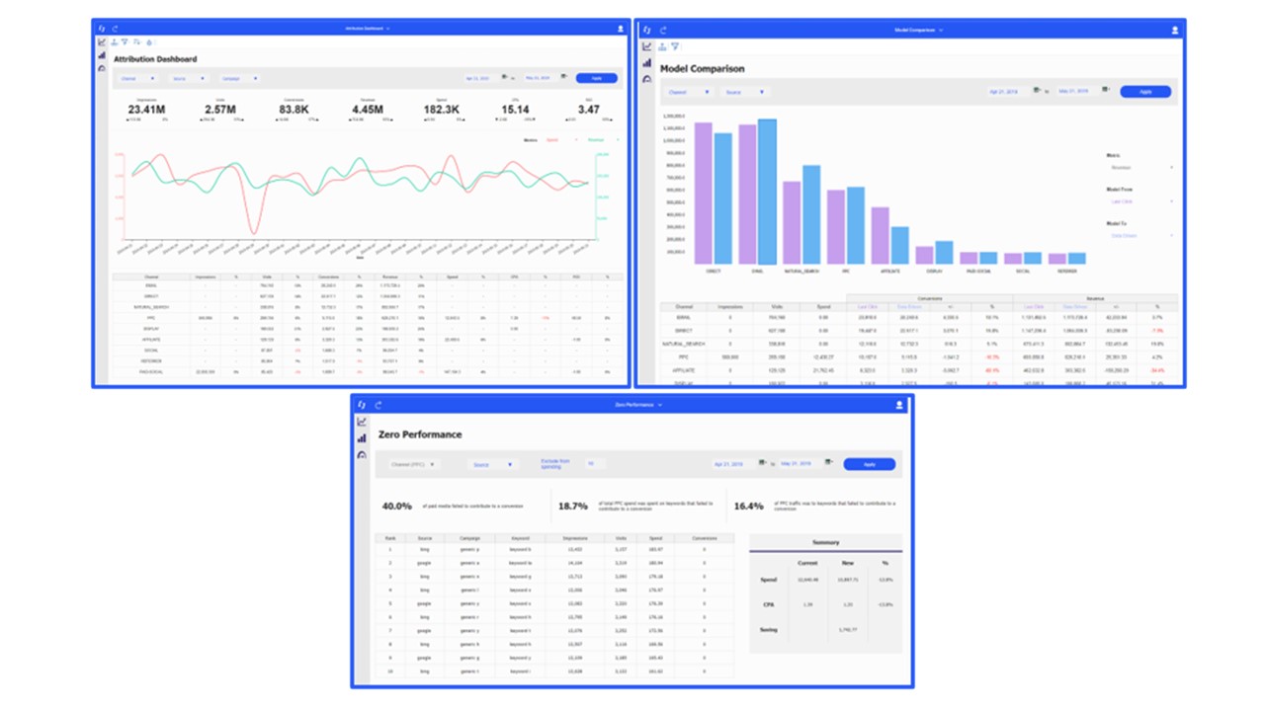The image size is (1265, 711).
Task: Open the Campaign filter dropdown
Action: tap(239, 78)
